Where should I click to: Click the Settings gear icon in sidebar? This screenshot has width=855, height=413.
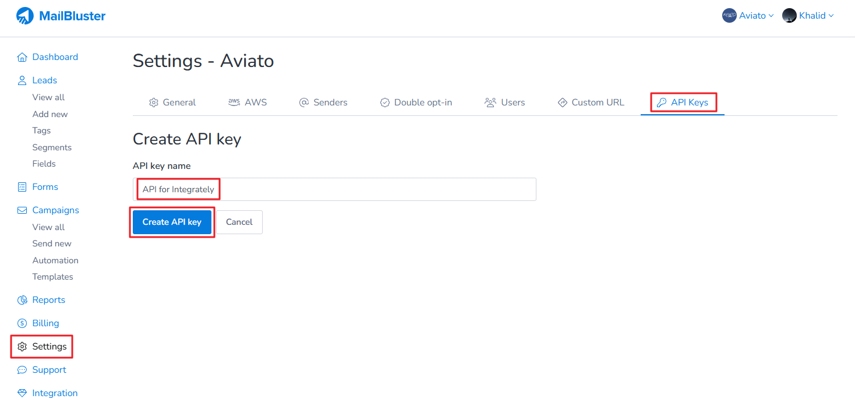click(x=22, y=347)
